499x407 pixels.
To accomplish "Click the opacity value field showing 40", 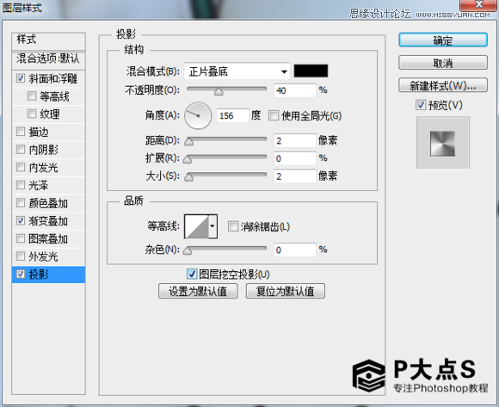I will [295, 90].
